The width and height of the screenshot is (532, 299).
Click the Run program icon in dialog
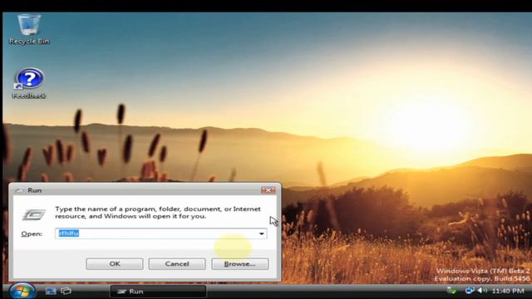click(x=34, y=214)
